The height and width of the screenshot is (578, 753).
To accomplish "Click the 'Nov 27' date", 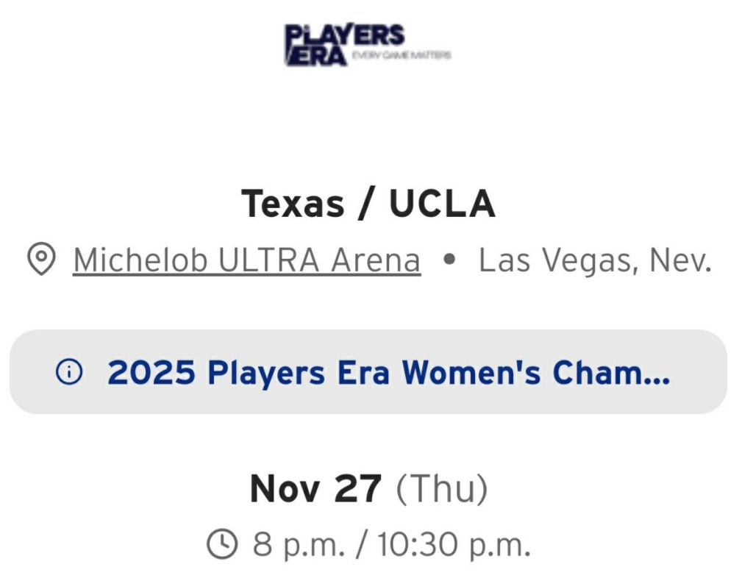I will (315, 489).
